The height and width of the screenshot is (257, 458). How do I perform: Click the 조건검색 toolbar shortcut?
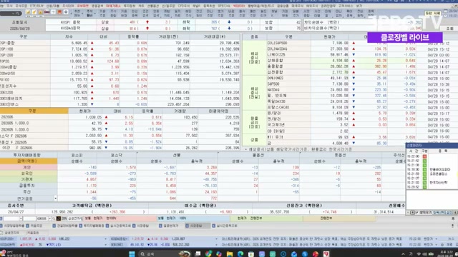tap(145, 13)
